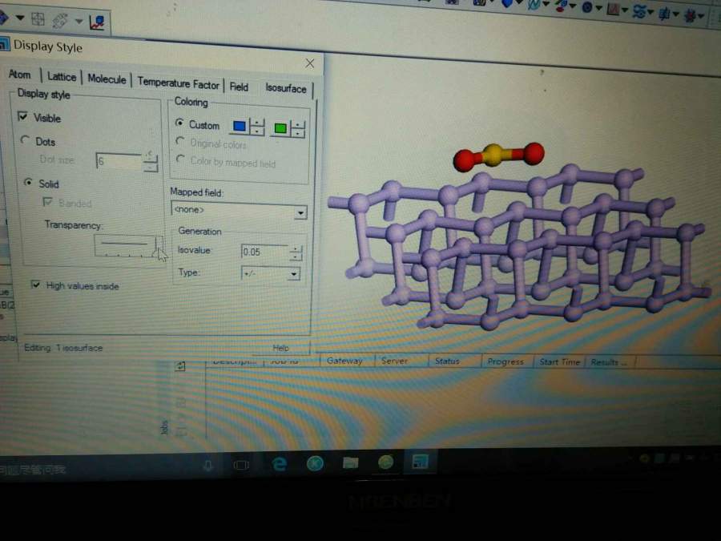The image size is (721, 541).
Task: Select Custom coloring option
Action: (x=179, y=123)
